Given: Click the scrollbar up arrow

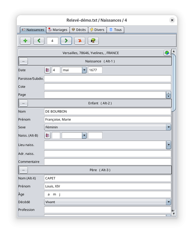Looking at the screenshot, I should pos(174,51).
